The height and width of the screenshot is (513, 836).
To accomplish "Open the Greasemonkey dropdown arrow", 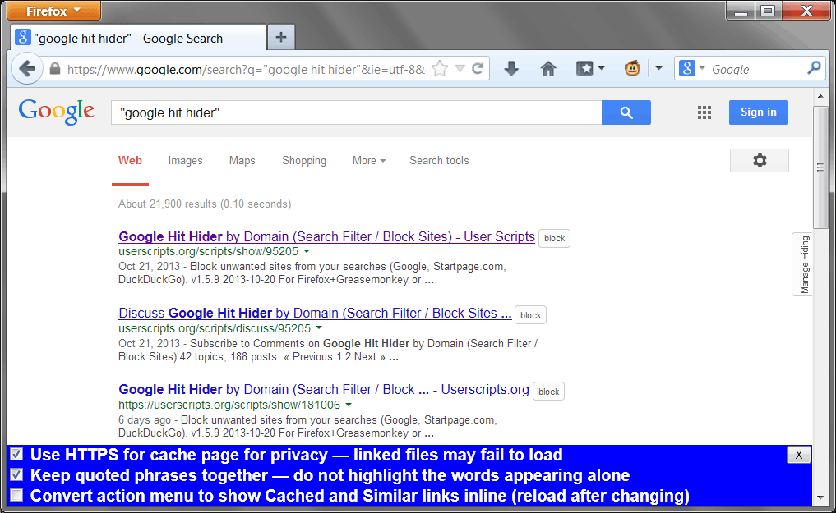I will click(658, 69).
